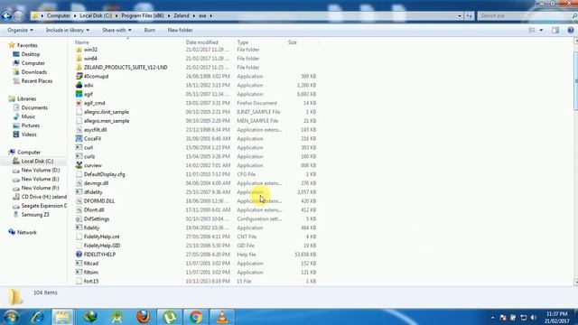
Task: Show hidden system tray icons
Action: pyautogui.click(x=493, y=317)
